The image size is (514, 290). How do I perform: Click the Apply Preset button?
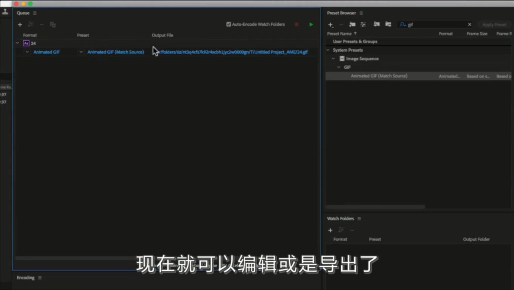pyautogui.click(x=494, y=24)
